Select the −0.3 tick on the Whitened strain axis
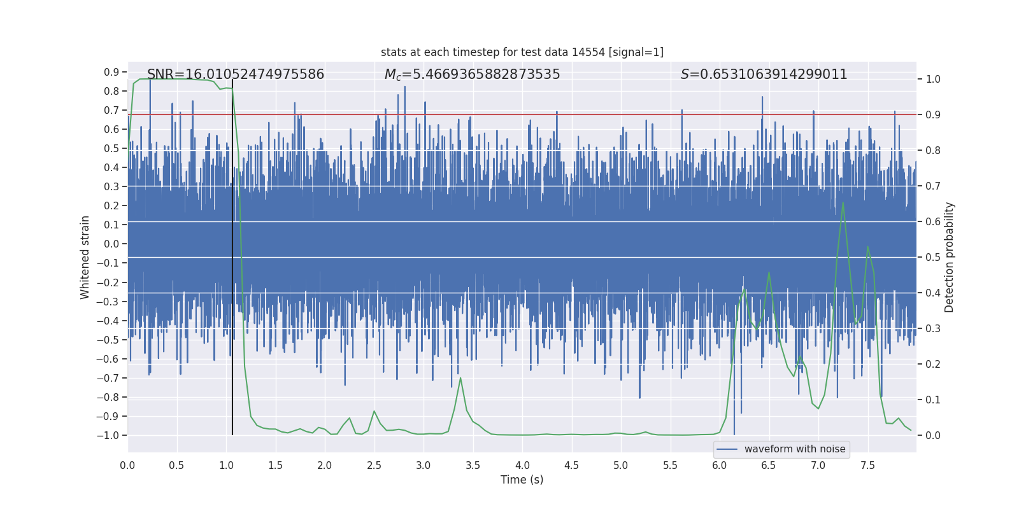 point(108,301)
